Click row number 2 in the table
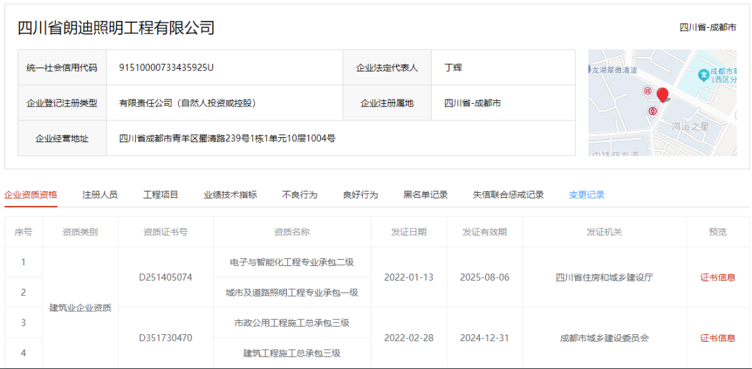The width and height of the screenshot is (752, 369). [x=24, y=292]
